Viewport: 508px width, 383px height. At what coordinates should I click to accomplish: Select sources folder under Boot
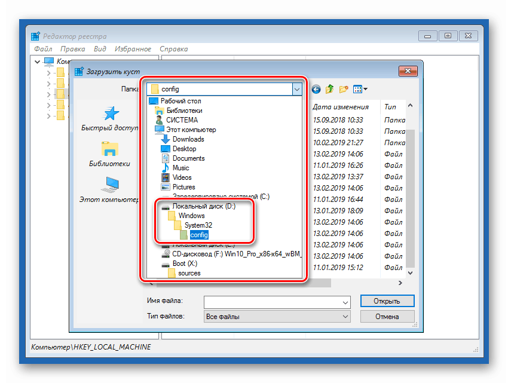pyautogui.click(x=189, y=273)
